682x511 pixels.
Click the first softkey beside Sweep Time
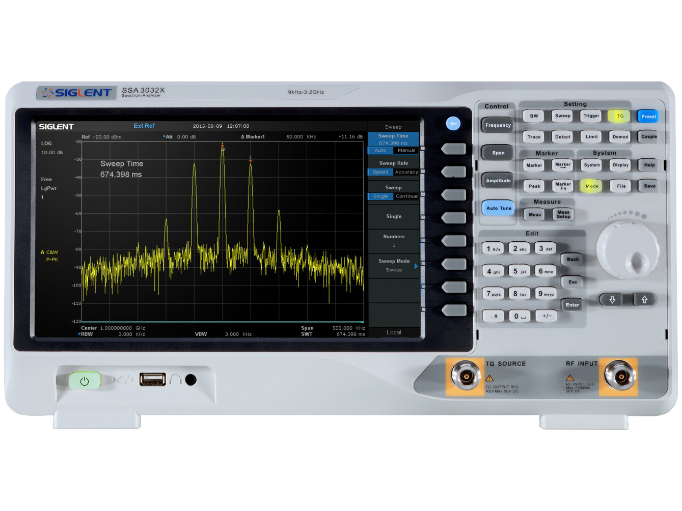click(x=453, y=149)
